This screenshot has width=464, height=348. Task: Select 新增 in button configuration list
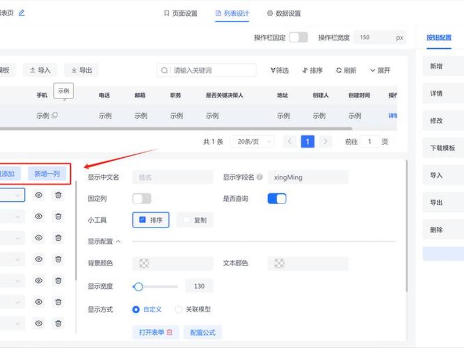(443, 66)
